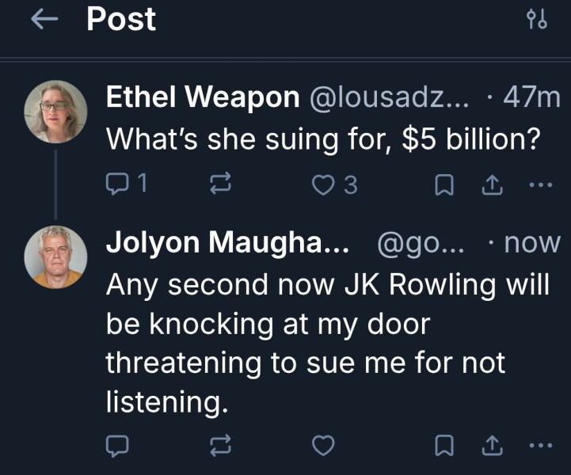Open Jolyon Maugham's profile picture
The image size is (571, 475).
55,256
